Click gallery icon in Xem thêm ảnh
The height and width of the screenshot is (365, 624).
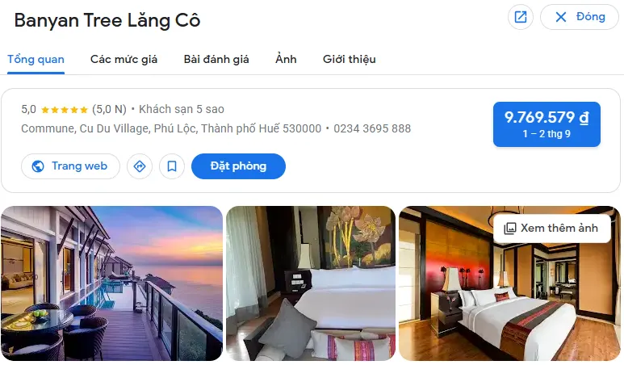point(510,228)
